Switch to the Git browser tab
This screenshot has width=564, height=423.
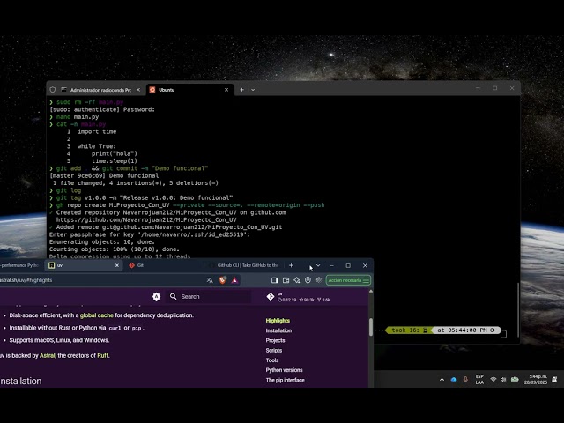point(164,265)
